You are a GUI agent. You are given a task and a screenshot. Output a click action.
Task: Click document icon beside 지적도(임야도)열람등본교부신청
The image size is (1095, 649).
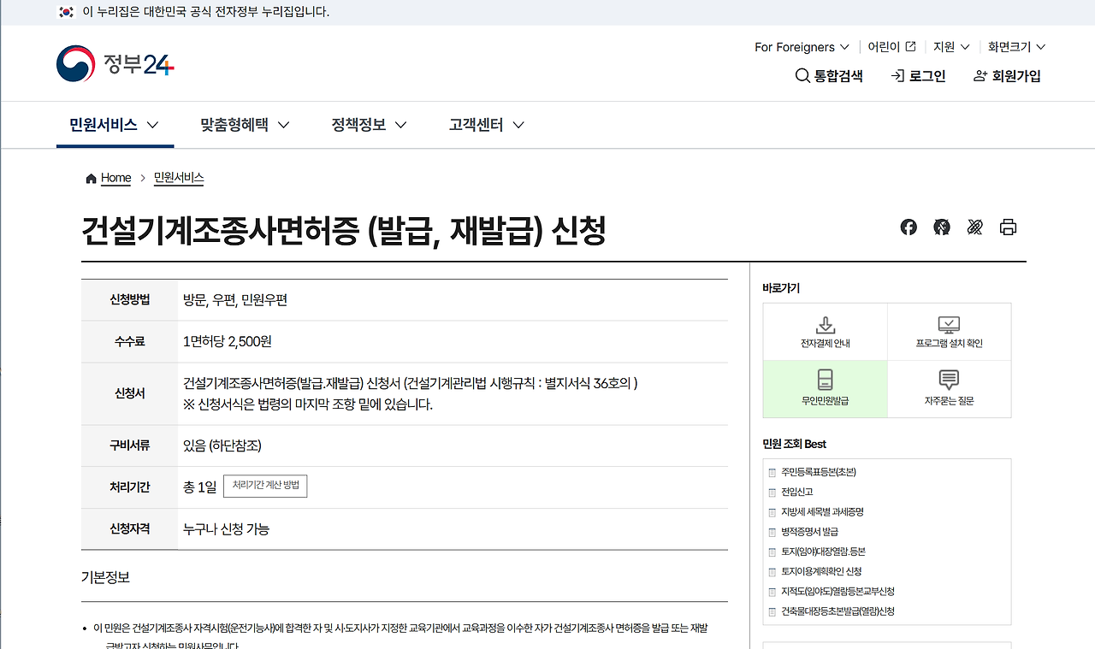pyautogui.click(x=772, y=592)
